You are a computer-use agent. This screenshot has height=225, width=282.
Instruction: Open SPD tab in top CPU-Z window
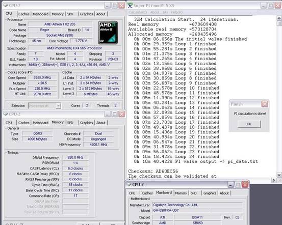tap(70, 14)
